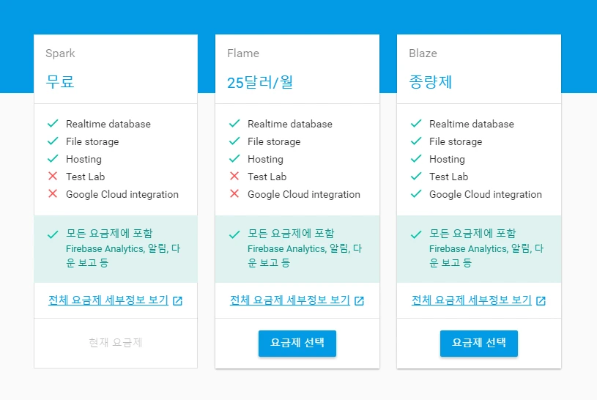Click external link icon in Spark card

tap(177, 301)
